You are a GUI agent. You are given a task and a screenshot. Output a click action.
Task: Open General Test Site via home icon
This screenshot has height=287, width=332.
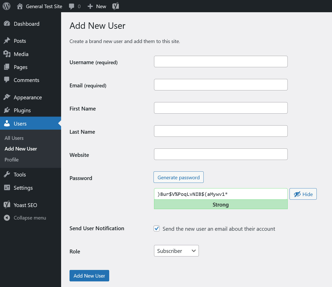point(20,6)
